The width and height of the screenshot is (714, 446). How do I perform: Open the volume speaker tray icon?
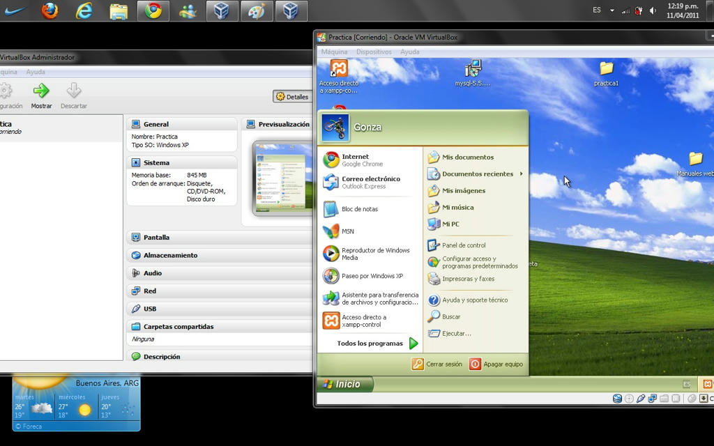653,10
